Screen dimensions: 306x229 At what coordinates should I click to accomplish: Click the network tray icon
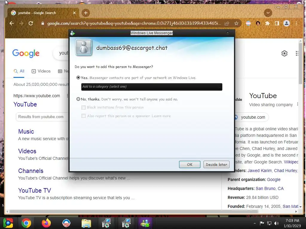tap(269, 223)
